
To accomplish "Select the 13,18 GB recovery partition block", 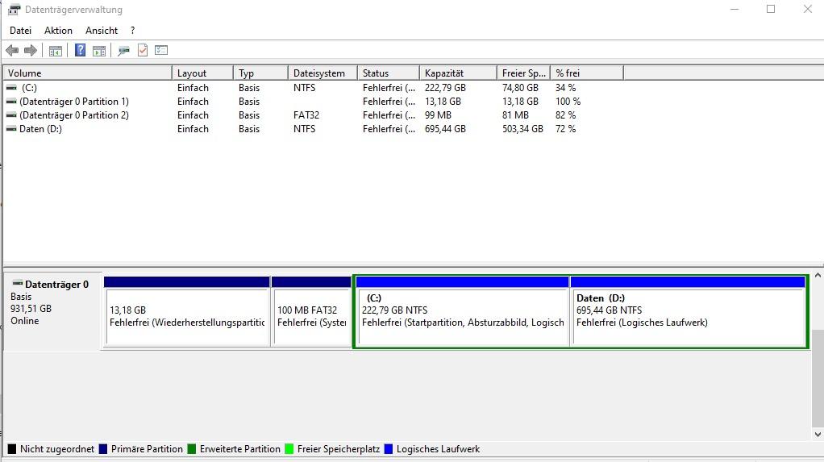I will coord(186,311).
